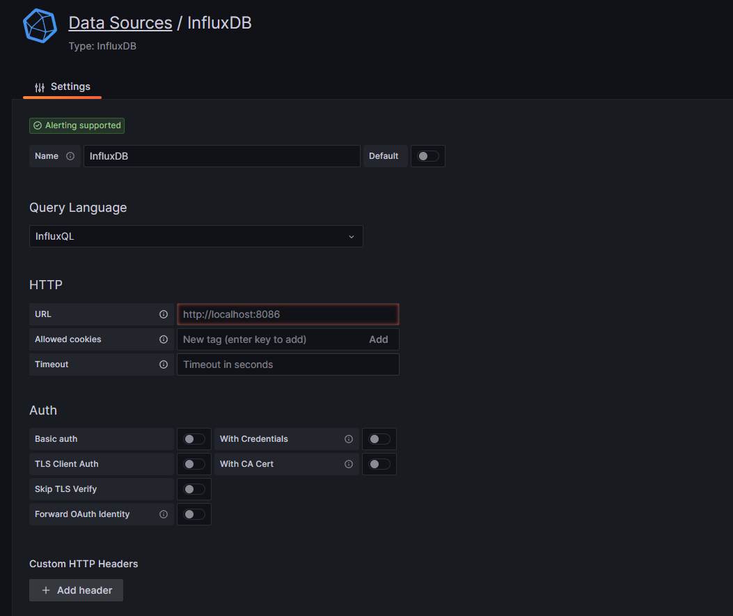This screenshot has width=733, height=616.
Task: Click Add next to allowed cookies tag
Action: (378, 339)
